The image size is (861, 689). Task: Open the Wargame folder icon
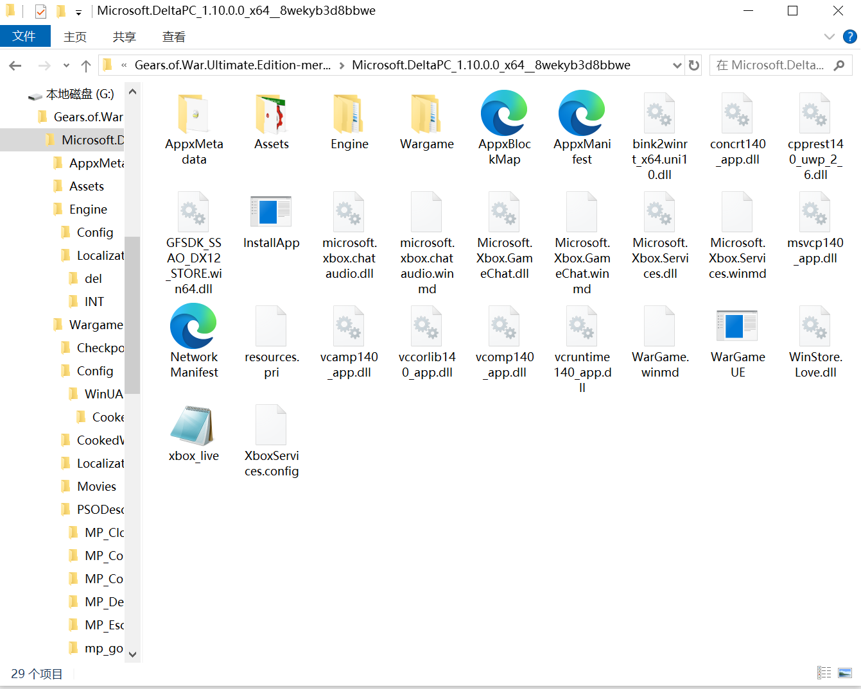[x=426, y=114]
